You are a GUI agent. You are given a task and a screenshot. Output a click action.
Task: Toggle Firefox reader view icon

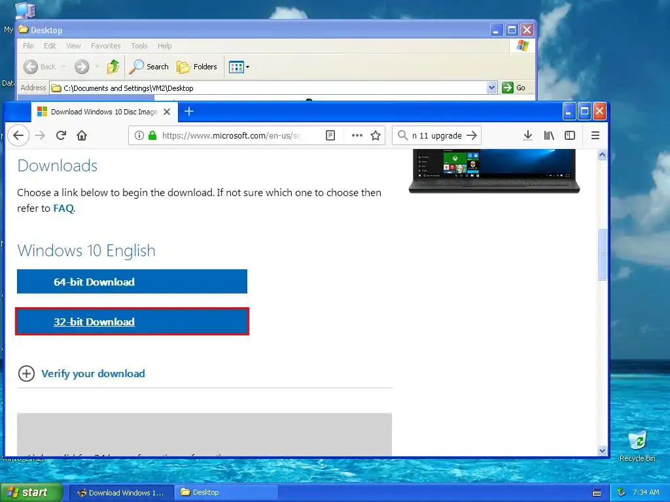click(330, 135)
